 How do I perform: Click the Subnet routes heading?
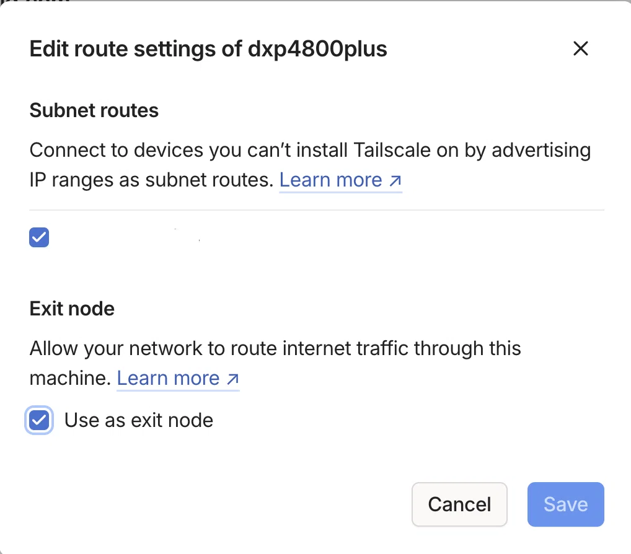(x=94, y=110)
